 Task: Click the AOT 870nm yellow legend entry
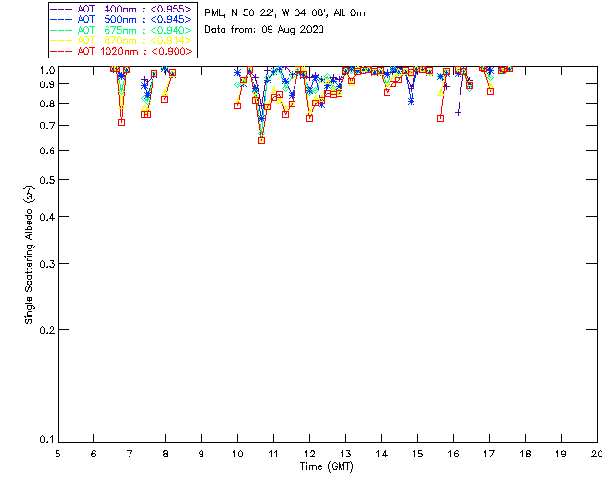click(x=122, y=40)
